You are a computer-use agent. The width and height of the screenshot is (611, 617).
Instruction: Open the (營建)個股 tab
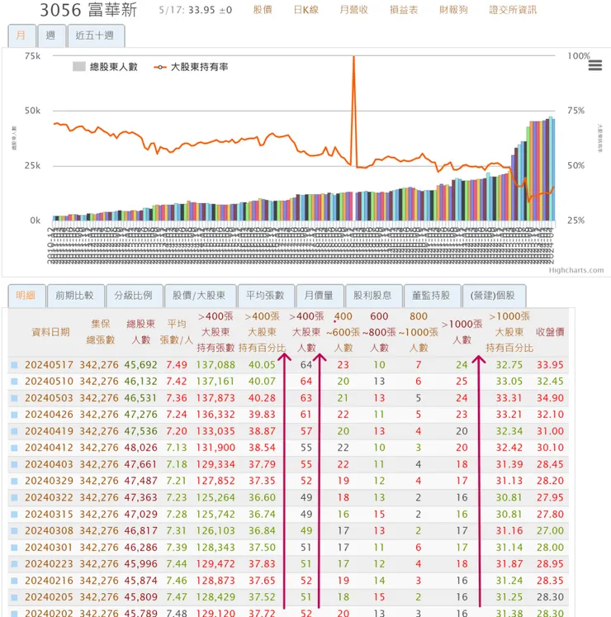click(x=494, y=296)
